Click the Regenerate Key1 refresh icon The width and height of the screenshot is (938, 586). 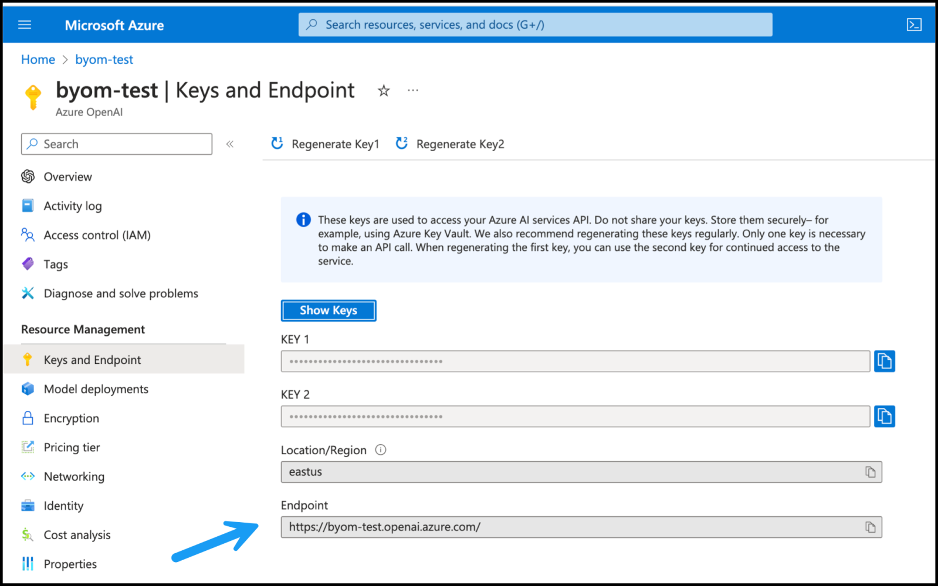point(277,143)
